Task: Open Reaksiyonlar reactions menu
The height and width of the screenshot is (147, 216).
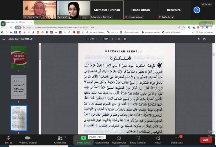Action: coord(102,139)
